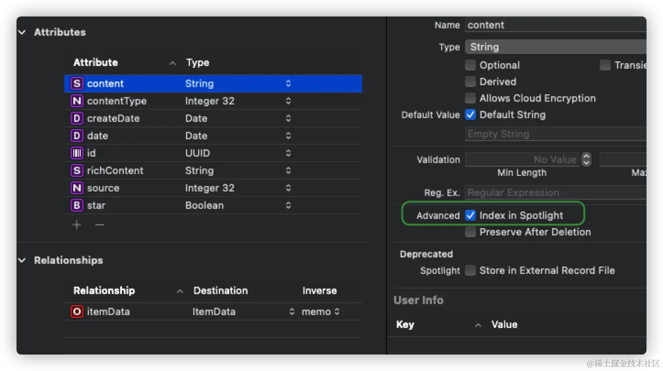Viewport: 663px width, 371px height.
Task: Enable Allows Cloud Encryption checkbox
Action: 470,98
